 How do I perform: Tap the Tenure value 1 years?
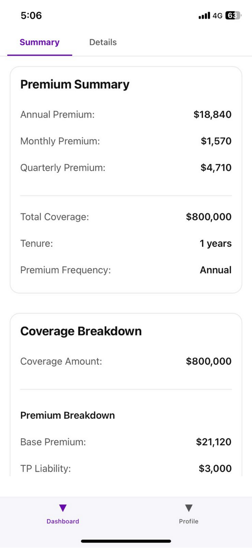[215, 243]
